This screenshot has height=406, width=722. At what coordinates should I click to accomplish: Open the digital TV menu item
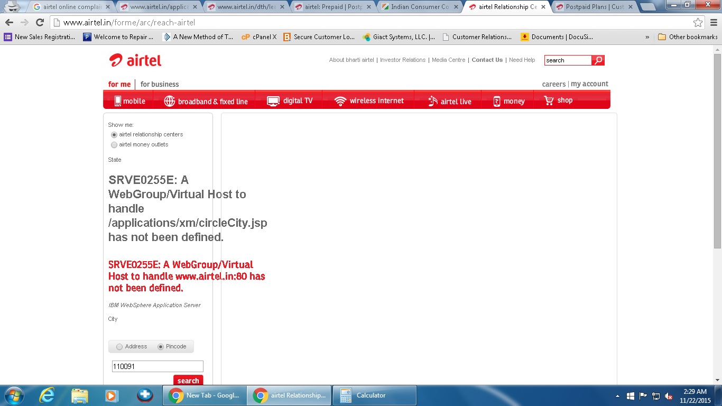[290, 101]
